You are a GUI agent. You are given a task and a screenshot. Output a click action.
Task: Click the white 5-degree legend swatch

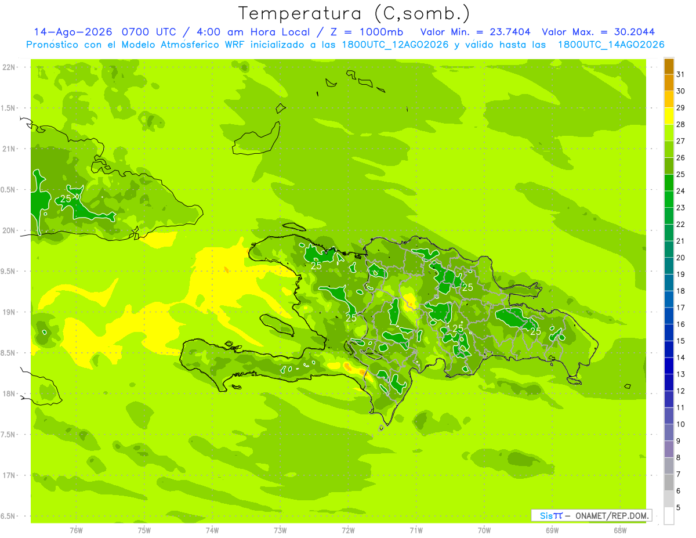[x=669, y=516]
